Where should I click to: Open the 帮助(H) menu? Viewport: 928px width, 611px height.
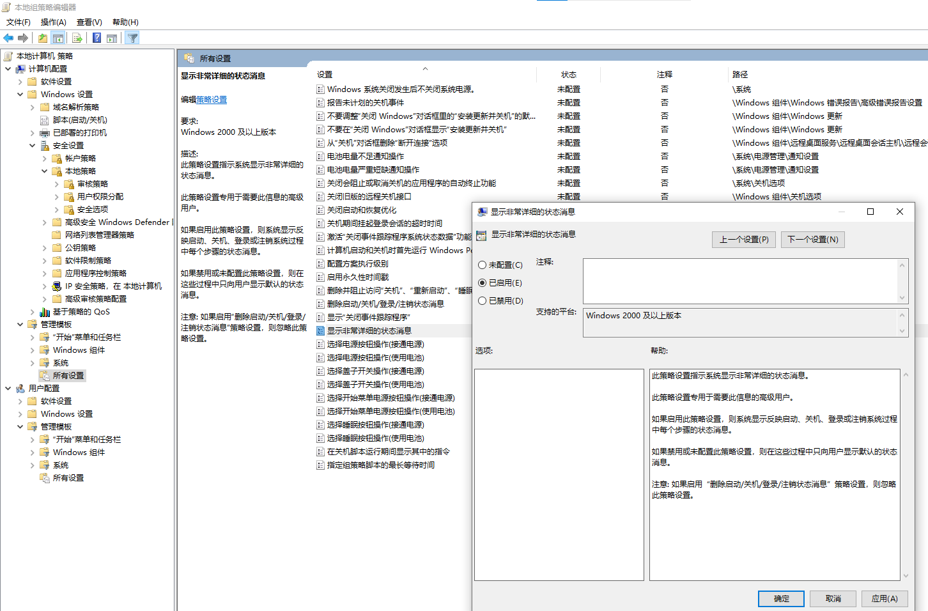pos(125,22)
